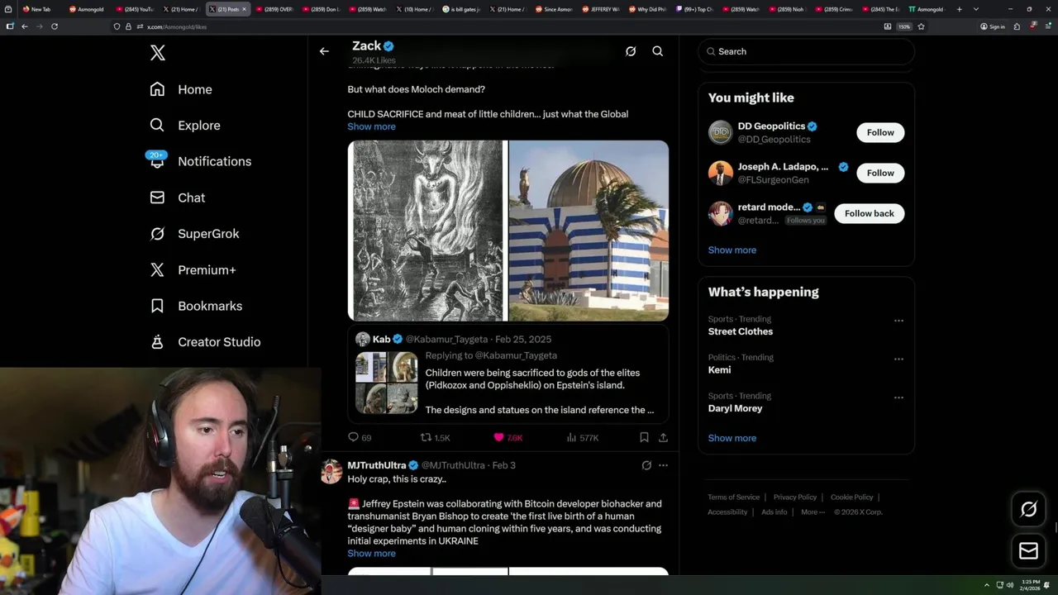Open the Kemi politics trend
The image size is (1058, 595).
(719, 369)
